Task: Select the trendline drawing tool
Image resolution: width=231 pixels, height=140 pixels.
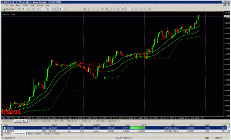Action: click(x=80, y=9)
